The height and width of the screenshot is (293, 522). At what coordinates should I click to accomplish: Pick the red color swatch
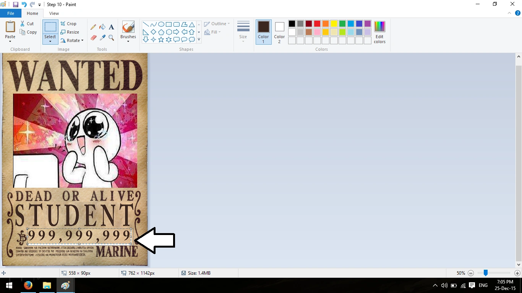317,24
